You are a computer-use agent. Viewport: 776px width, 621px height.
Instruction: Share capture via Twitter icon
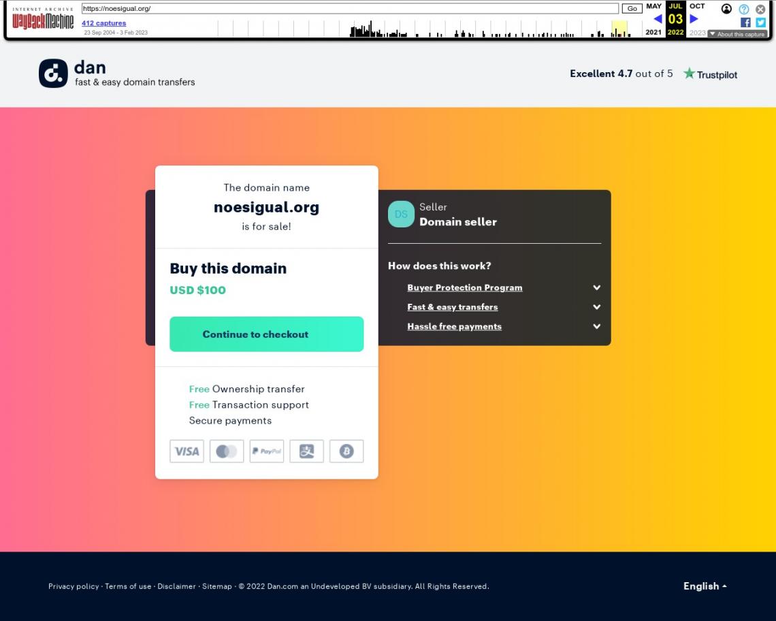[760, 22]
